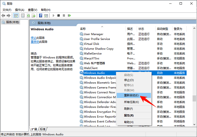
Task: Open the 操作(A) menu
Action: (20, 10)
